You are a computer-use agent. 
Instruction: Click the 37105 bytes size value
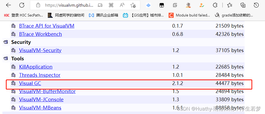click(230, 50)
